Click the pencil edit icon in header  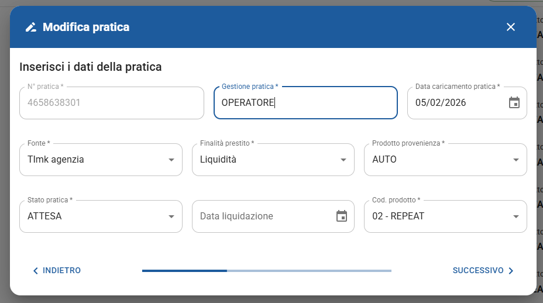pyautogui.click(x=31, y=27)
